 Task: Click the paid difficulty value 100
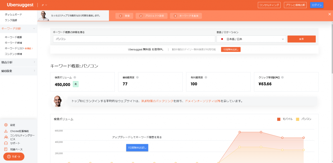[194, 84]
